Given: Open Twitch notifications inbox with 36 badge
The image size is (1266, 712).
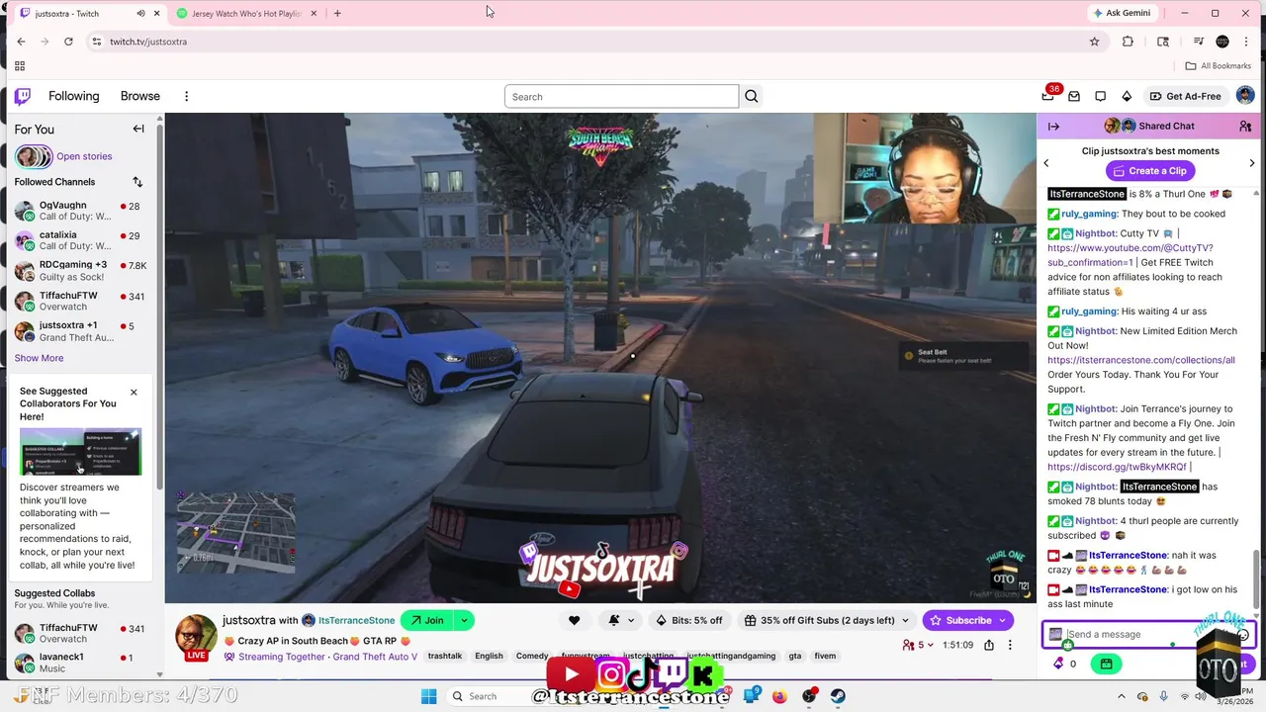Looking at the screenshot, I should [x=1048, y=96].
